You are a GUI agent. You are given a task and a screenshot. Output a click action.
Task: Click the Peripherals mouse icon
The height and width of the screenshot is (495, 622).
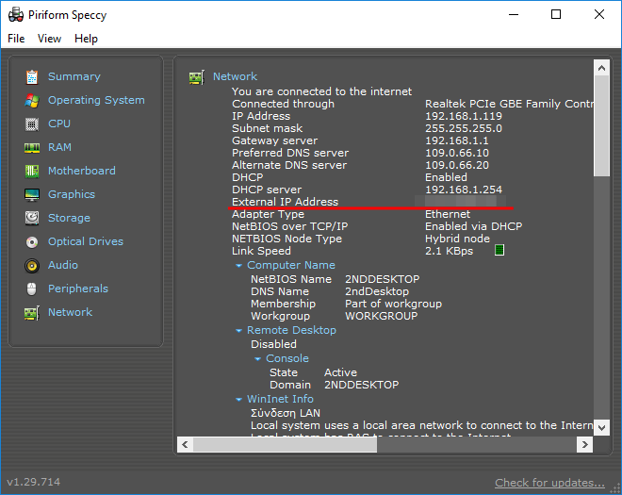coord(32,289)
